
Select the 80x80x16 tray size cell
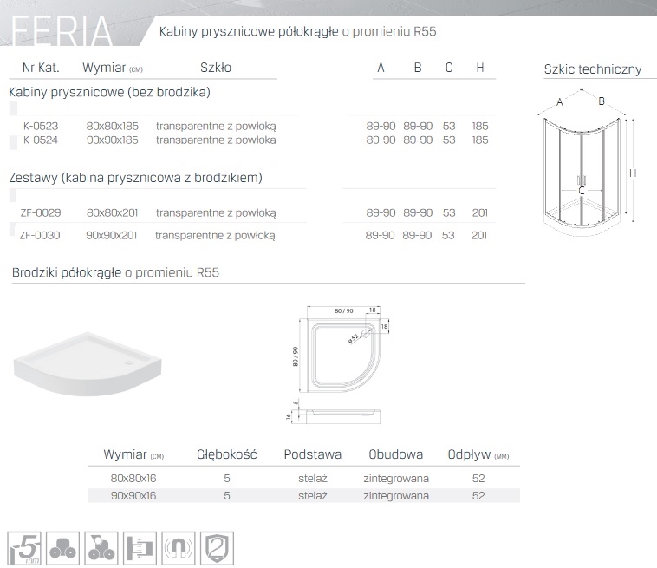point(133,479)
